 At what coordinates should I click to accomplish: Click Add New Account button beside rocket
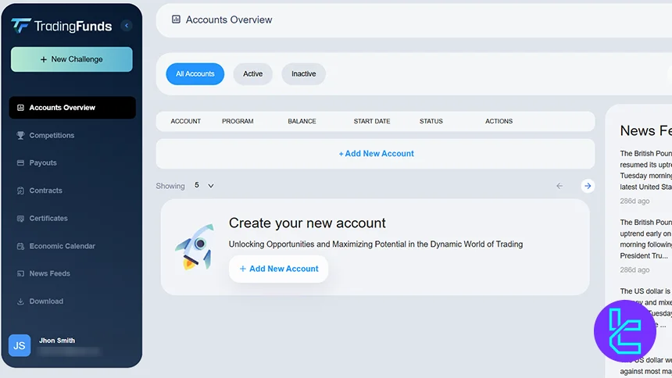click(x=279, y=269)
